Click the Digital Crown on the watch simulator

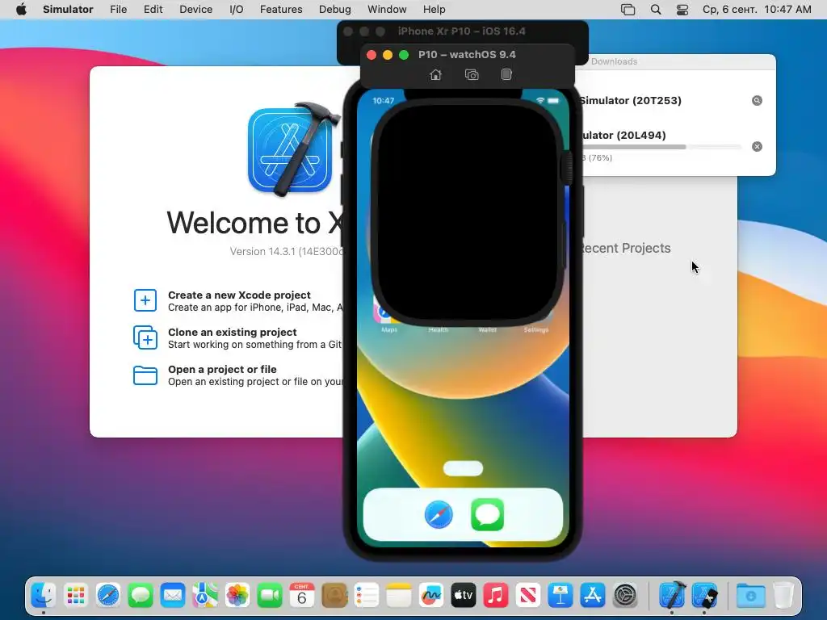coord(568,168)
